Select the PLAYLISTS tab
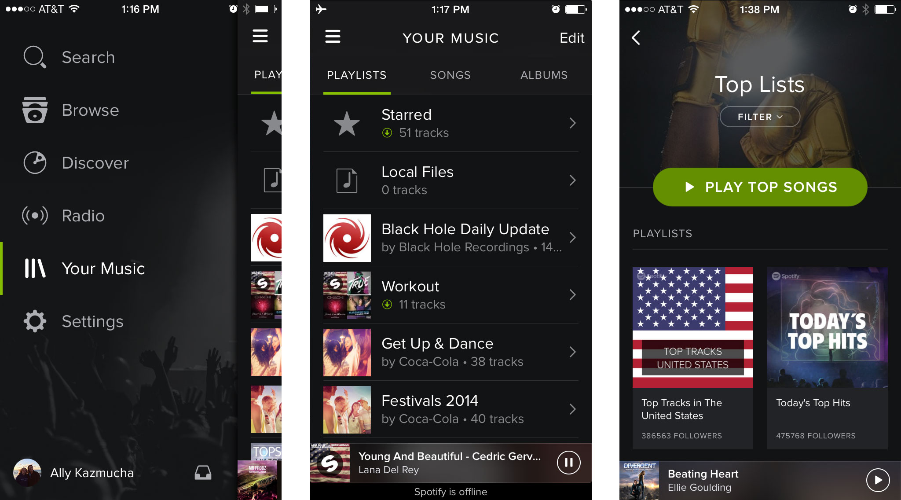The image size is (901, 500). coord(356,75)
